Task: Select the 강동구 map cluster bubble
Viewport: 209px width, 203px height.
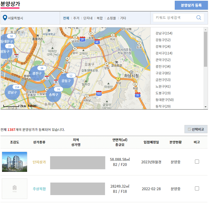Action: [66, 81]
